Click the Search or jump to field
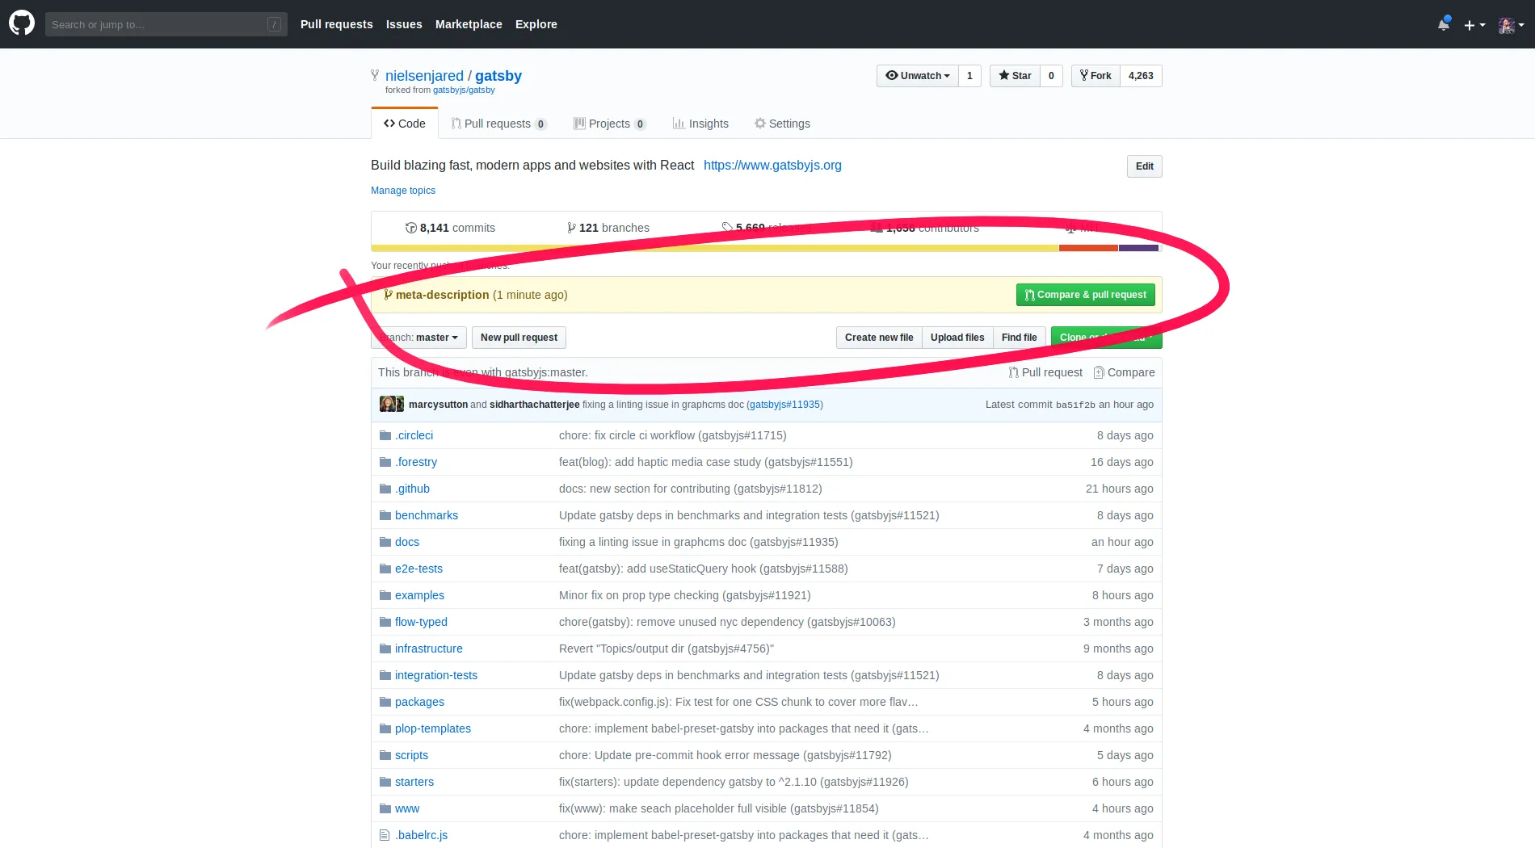This screenshot has height=848, width=1535. pyautogui.click(x=166, y=24)
